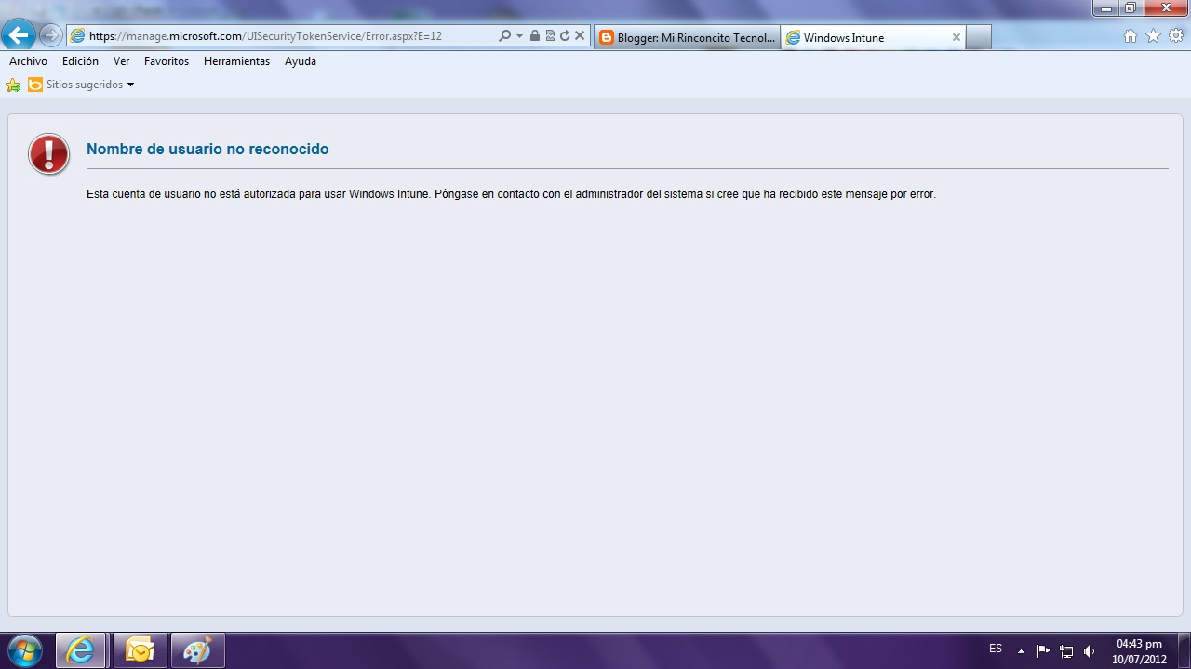This screenshot has height=669, width=1191.
Task: Click the ES language indicator
Action: (x=996, y=649)
